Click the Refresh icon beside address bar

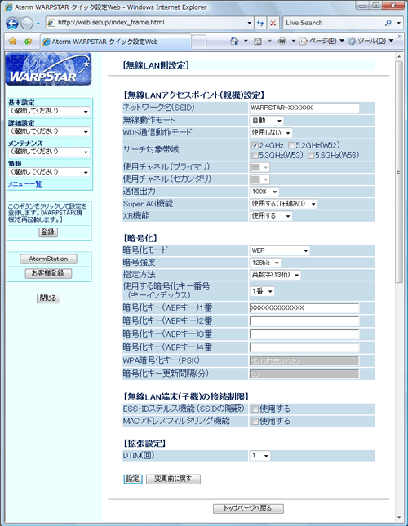[x=260, y=23]
